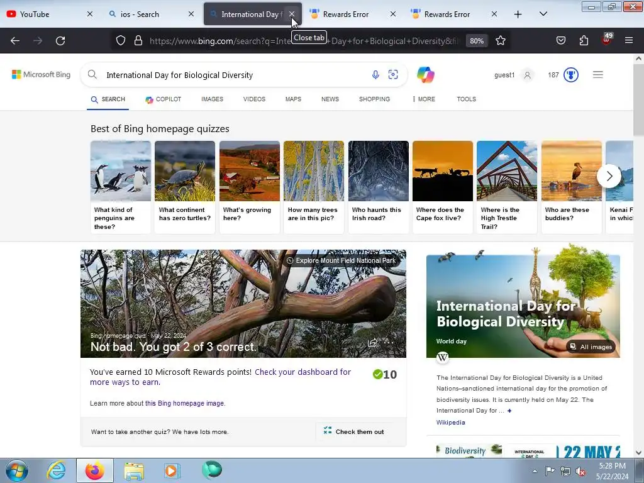This screenshot has height=483, width=644.
Task: Click Check your dashboard for more ways link
Action: [220, 377]
